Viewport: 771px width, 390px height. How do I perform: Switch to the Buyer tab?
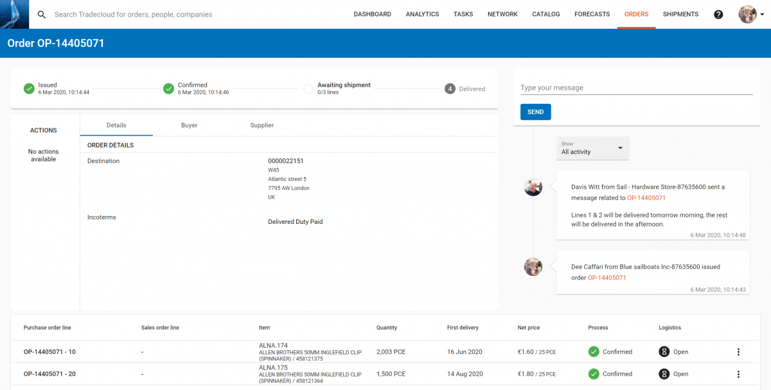tap(189, 125)
